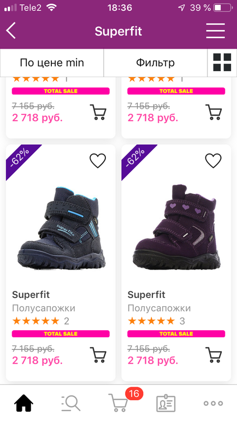
Task: Tap TOTAL SALE banner on purple boots
Action: point(176,334)
